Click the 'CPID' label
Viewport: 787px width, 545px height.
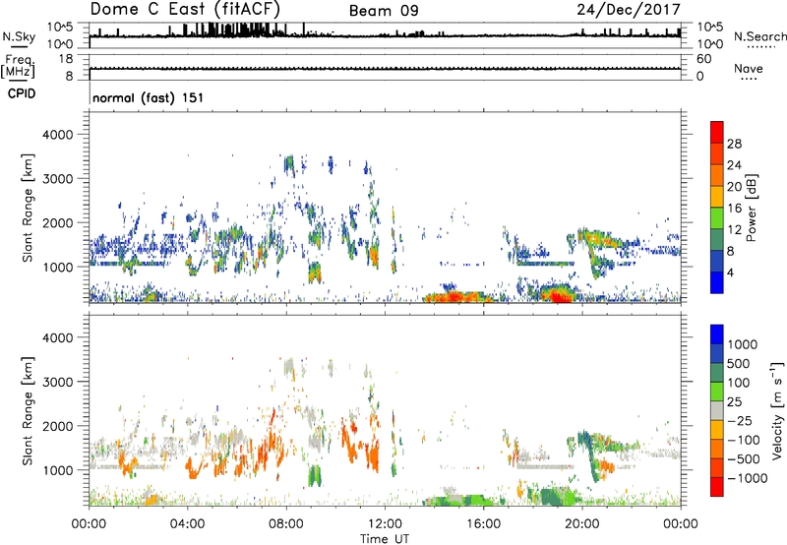pos(22,93)
